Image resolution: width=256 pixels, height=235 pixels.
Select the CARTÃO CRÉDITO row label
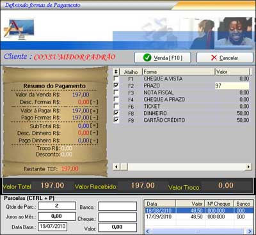pos(164,120)
